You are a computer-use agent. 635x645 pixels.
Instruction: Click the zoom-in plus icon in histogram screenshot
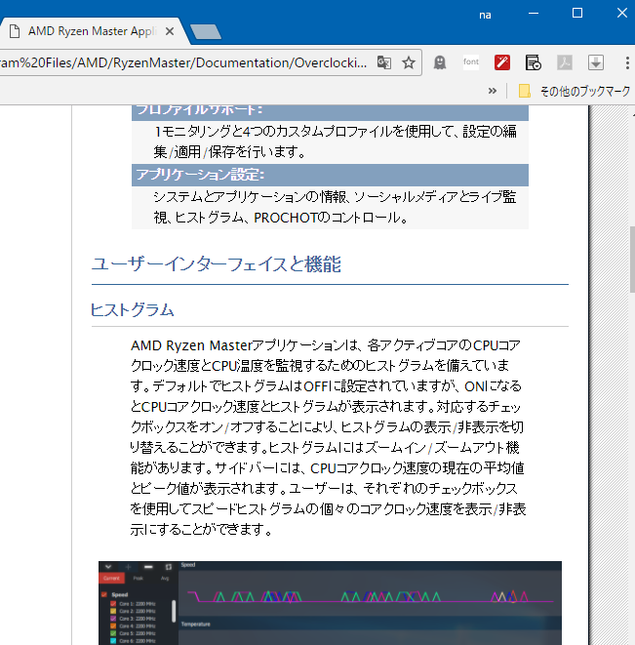[x=128, y=567]
